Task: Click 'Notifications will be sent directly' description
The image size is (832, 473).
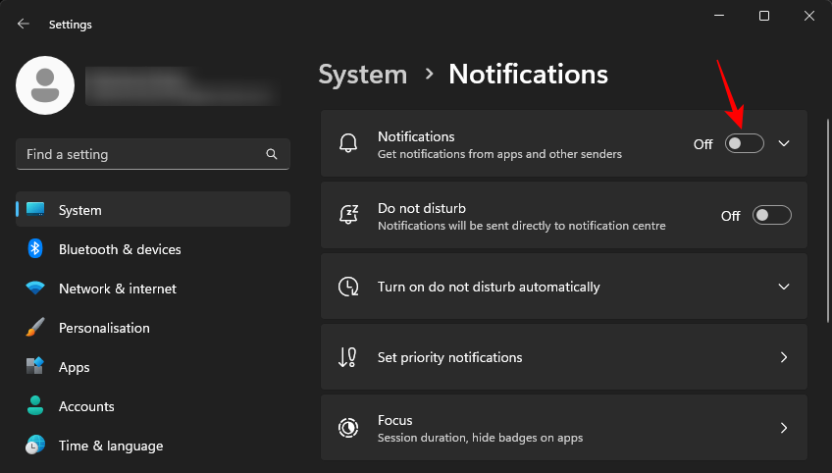Action: (522, 226)
